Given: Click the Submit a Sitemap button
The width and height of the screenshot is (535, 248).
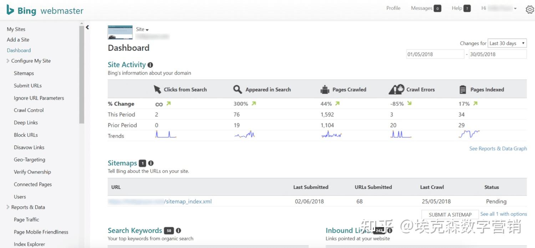Looking at the screenshot, I should [450, 215].
